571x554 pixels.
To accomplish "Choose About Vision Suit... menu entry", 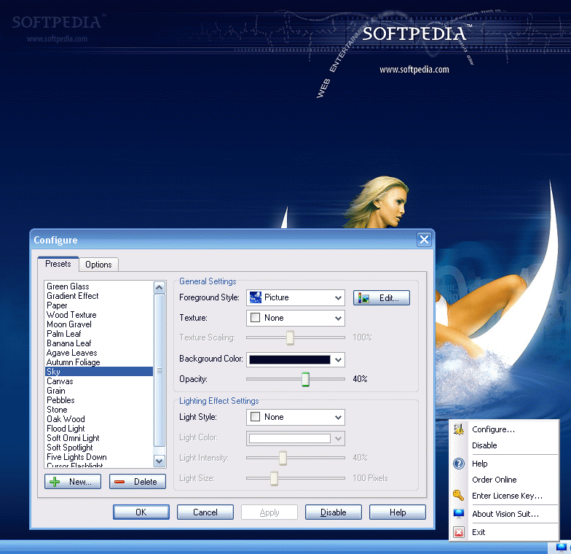I will pos(505,514).
